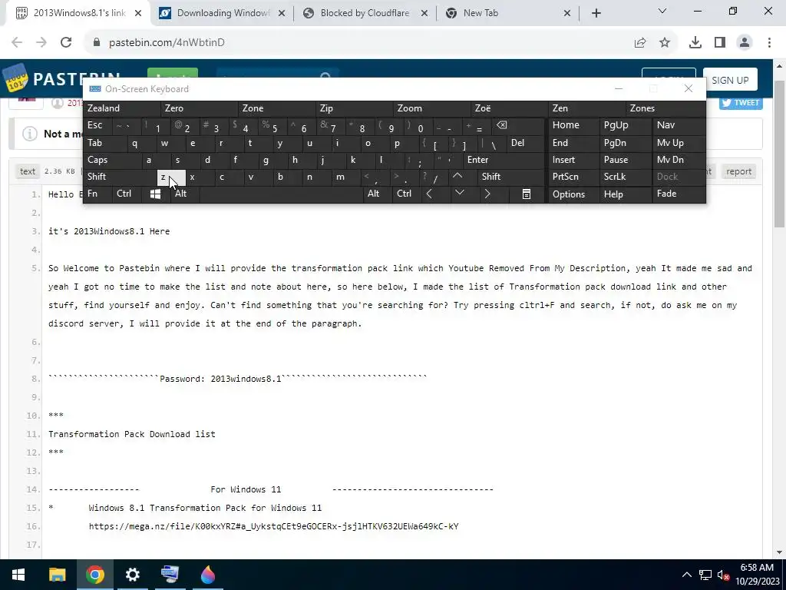Screen dimensions: 786x590
Task: Click the Windows logo key on the keyboard
Action: tap(155, 194)
